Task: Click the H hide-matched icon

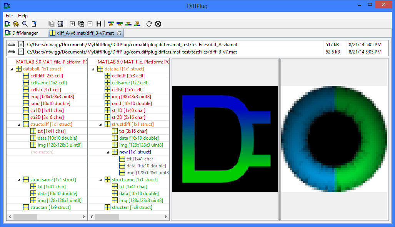Action: 98,24
